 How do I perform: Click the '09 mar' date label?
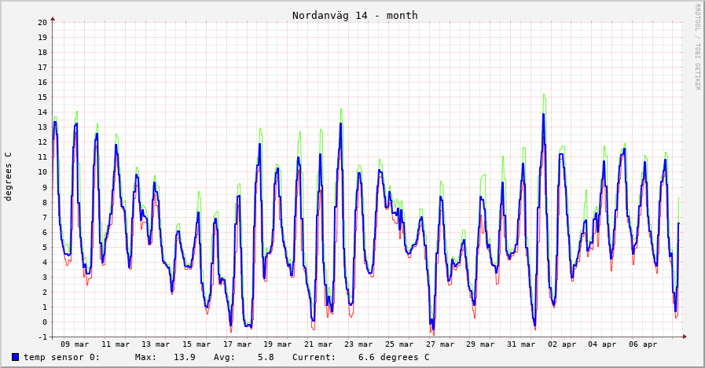75,344
